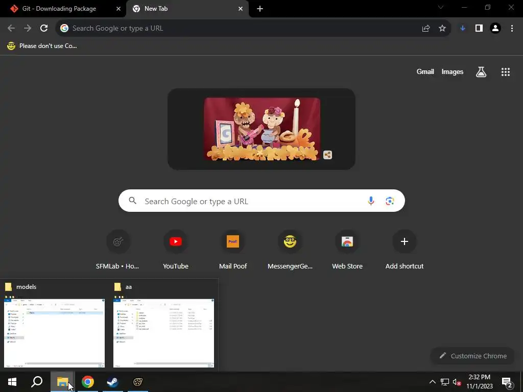523x392 pixels.
Task: Reload the current page
Action: pyautogui.click(x=44, y=29)
